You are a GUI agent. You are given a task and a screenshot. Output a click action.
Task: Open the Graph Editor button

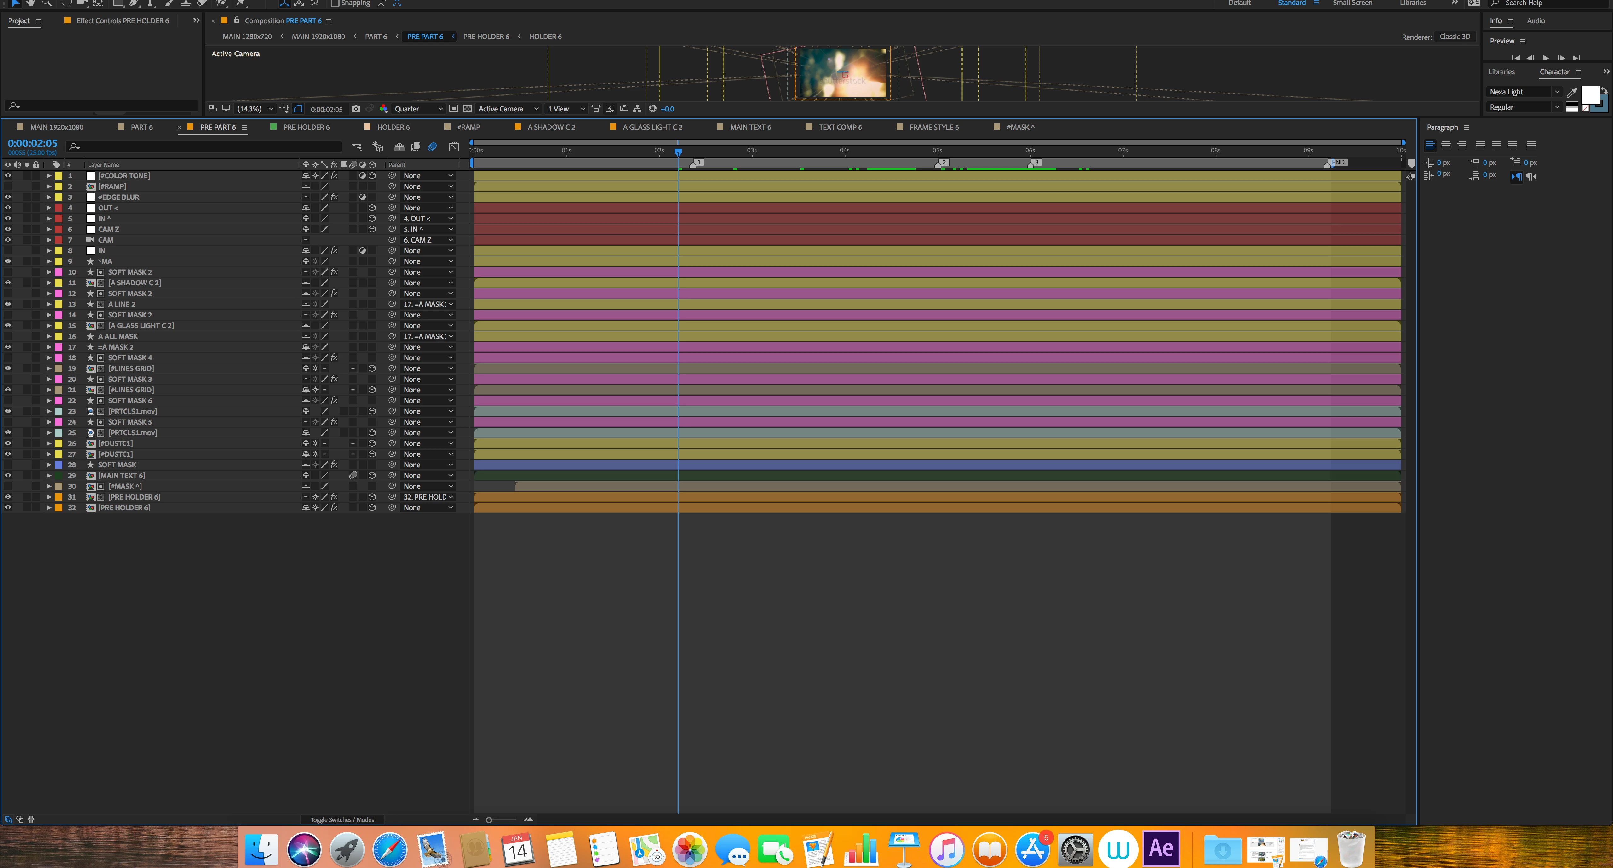(x=453, y=146)
